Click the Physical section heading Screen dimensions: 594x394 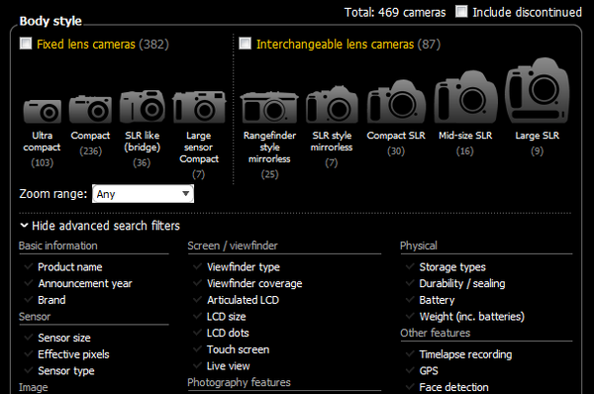(419, 246)
